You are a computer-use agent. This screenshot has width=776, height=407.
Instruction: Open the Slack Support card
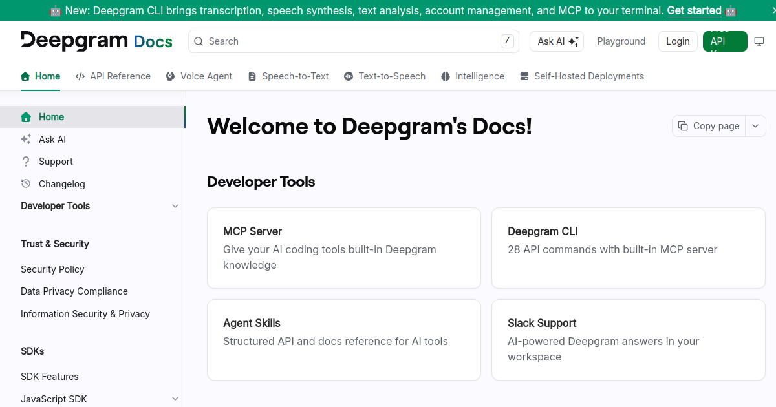click(629, 340)
